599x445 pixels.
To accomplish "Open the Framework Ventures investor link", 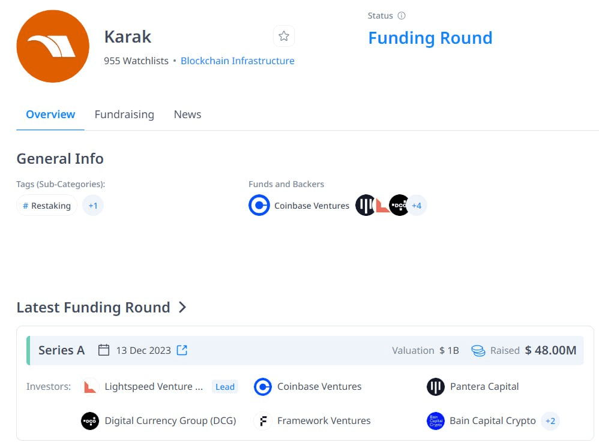I will coord(324,420).
